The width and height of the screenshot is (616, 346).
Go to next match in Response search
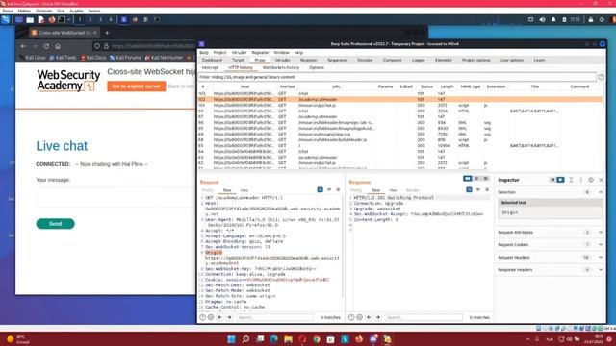[x=378, y=317]
